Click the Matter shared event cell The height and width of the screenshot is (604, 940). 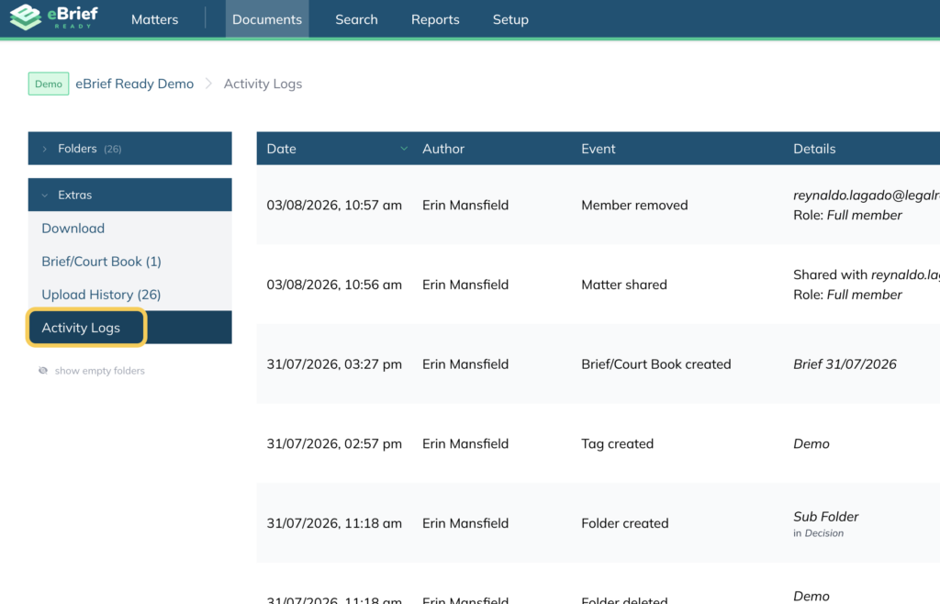pyautogui.click(x=624, y=285)
